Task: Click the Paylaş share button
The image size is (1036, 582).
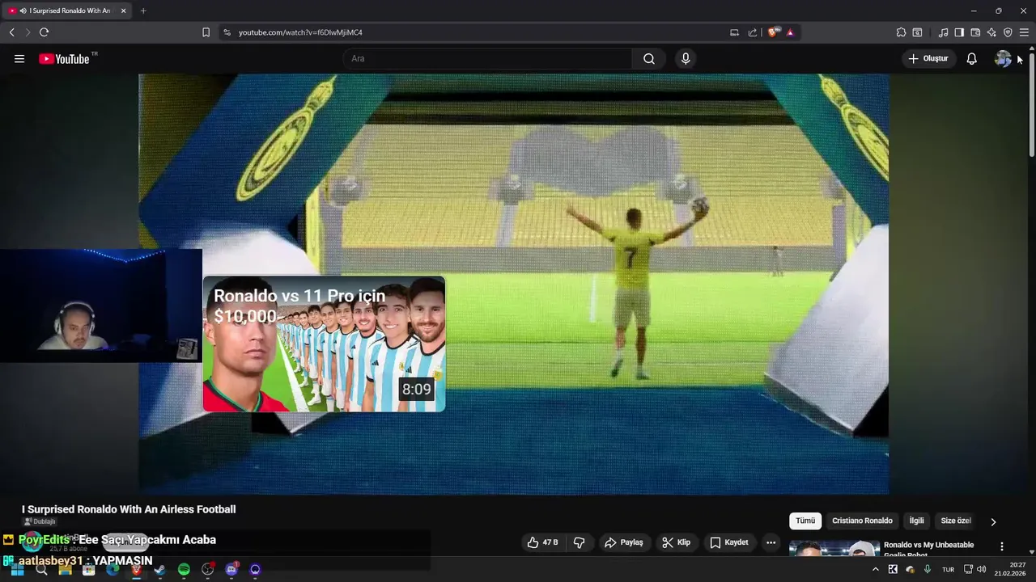Action: pyautogui.click(x=623, y=542)
